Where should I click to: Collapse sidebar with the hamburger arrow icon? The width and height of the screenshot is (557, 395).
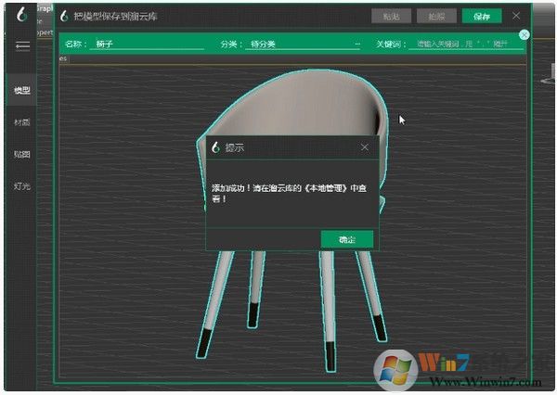point(22,46)
